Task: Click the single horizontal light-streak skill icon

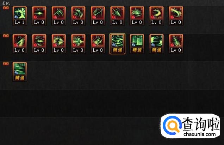Action: point(39,16)
